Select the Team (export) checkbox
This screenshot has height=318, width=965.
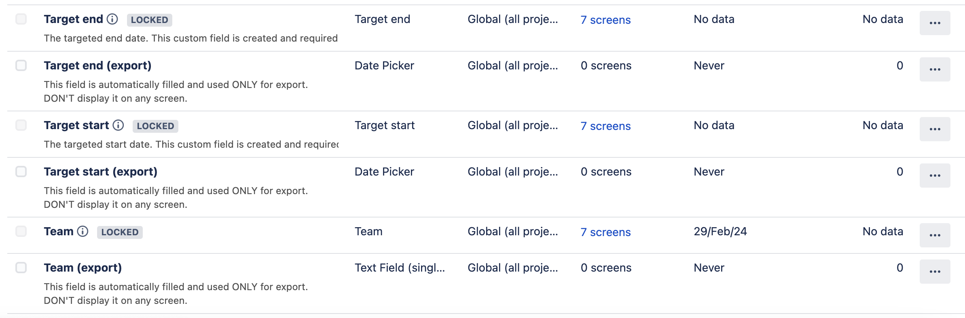[21, 268]
